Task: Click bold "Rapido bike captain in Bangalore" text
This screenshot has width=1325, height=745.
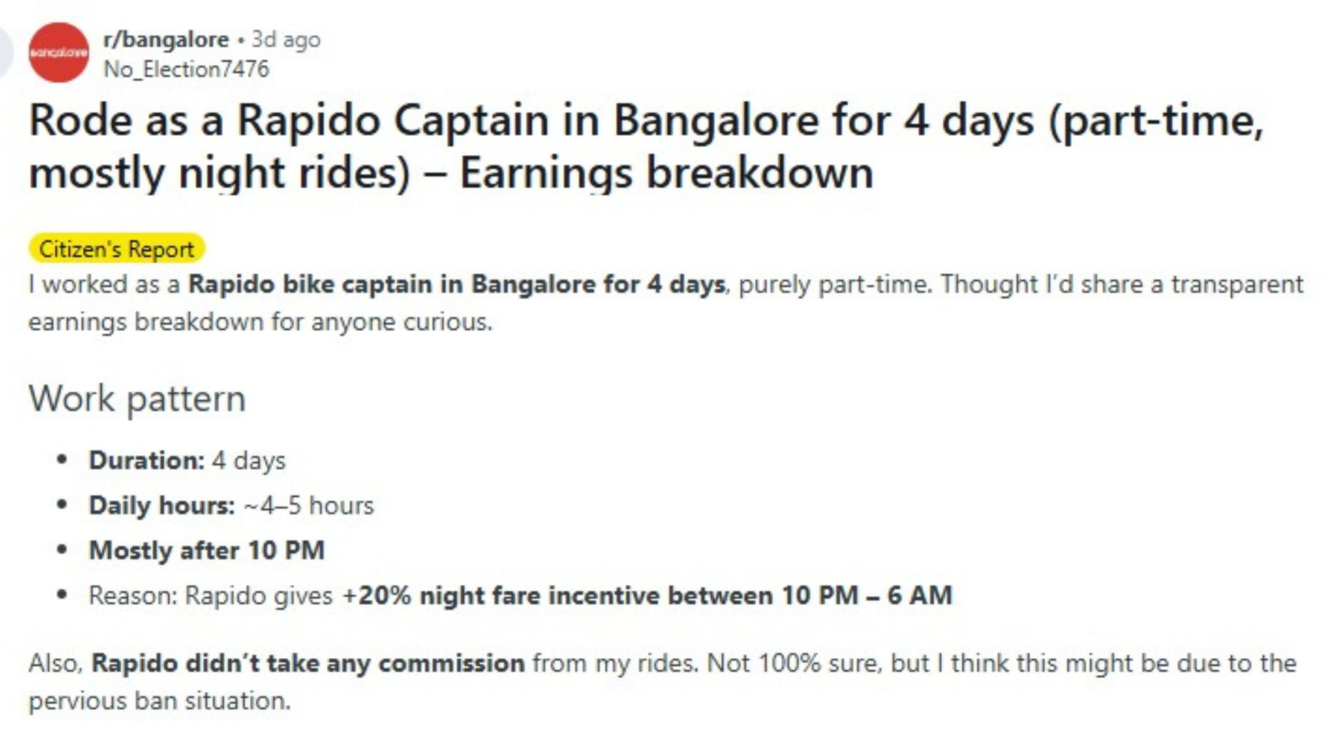Action: pos(456,284)
